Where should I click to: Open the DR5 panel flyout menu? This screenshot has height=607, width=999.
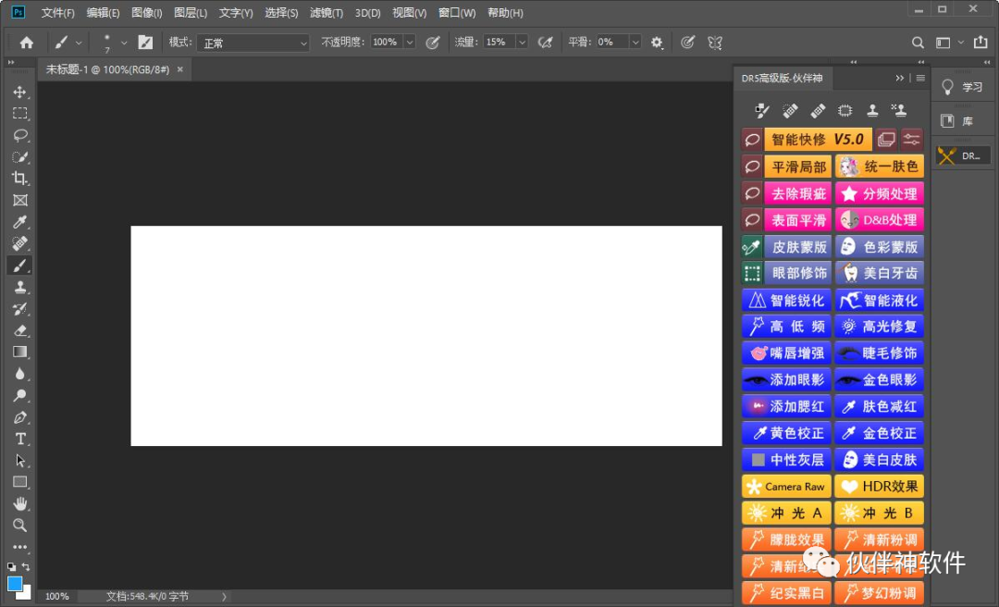[920, 78]
